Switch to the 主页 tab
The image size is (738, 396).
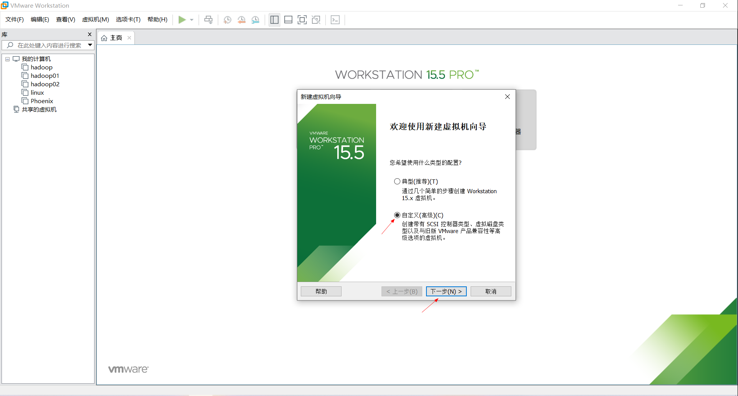click(116, 38)
